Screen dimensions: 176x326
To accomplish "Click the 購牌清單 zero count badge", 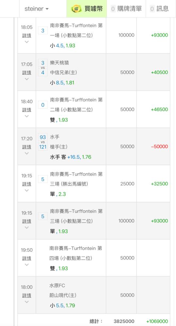I will pyautogui.click(x=113, y=9).
